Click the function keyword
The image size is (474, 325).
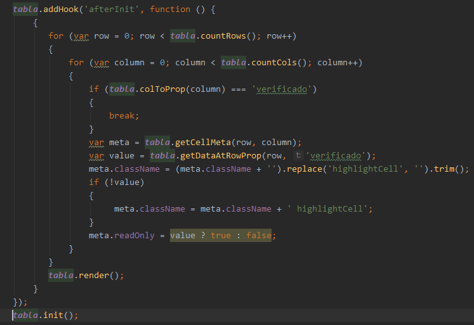point(170,10)
